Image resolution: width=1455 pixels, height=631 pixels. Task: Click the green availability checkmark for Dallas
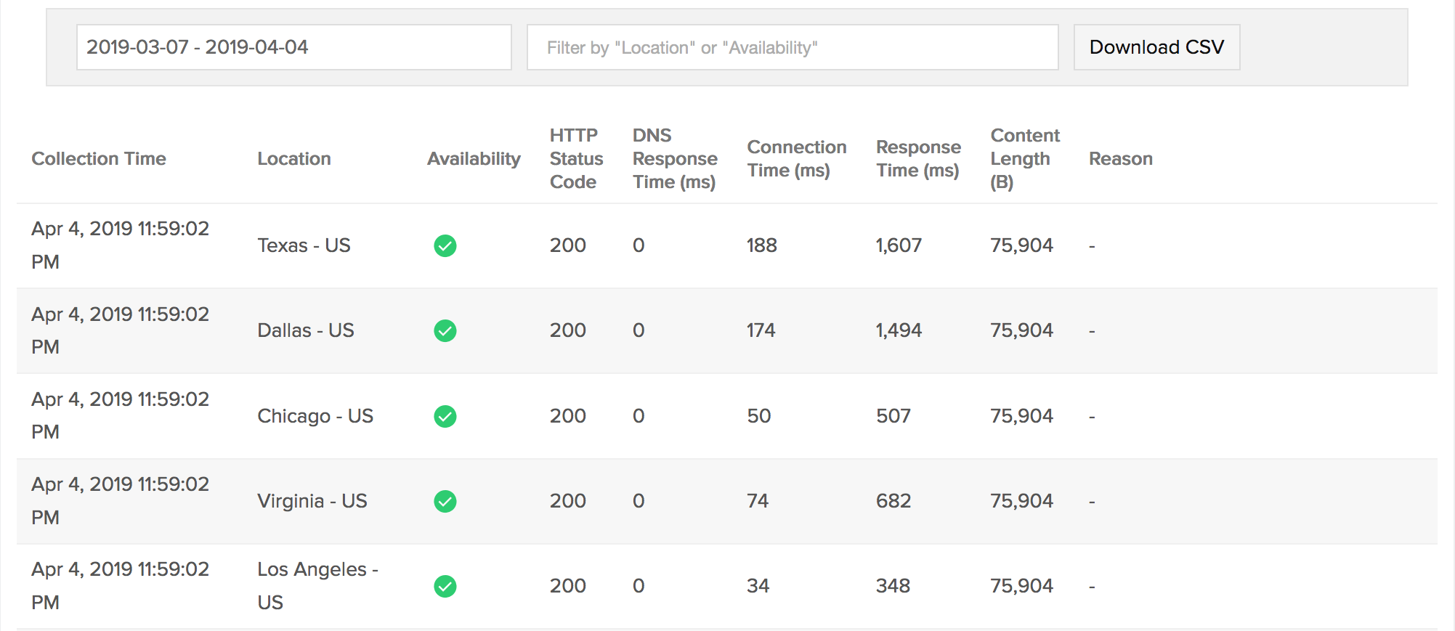coord(445,331)
